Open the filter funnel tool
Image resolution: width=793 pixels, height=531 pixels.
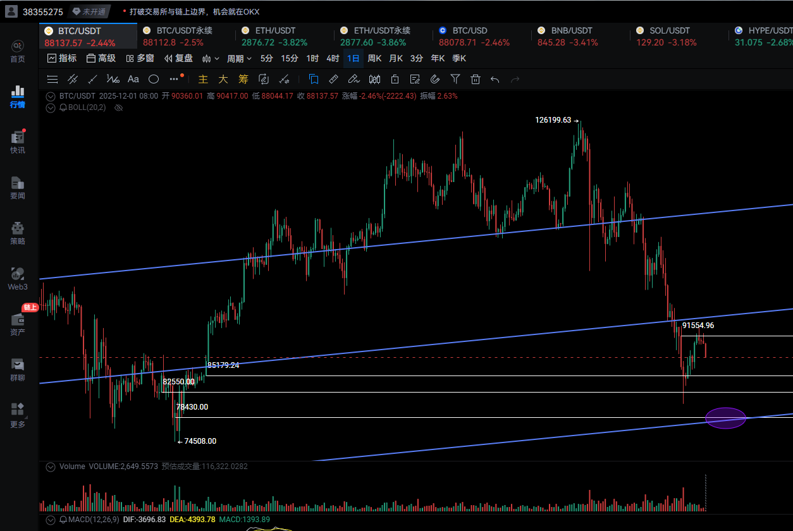455,79
